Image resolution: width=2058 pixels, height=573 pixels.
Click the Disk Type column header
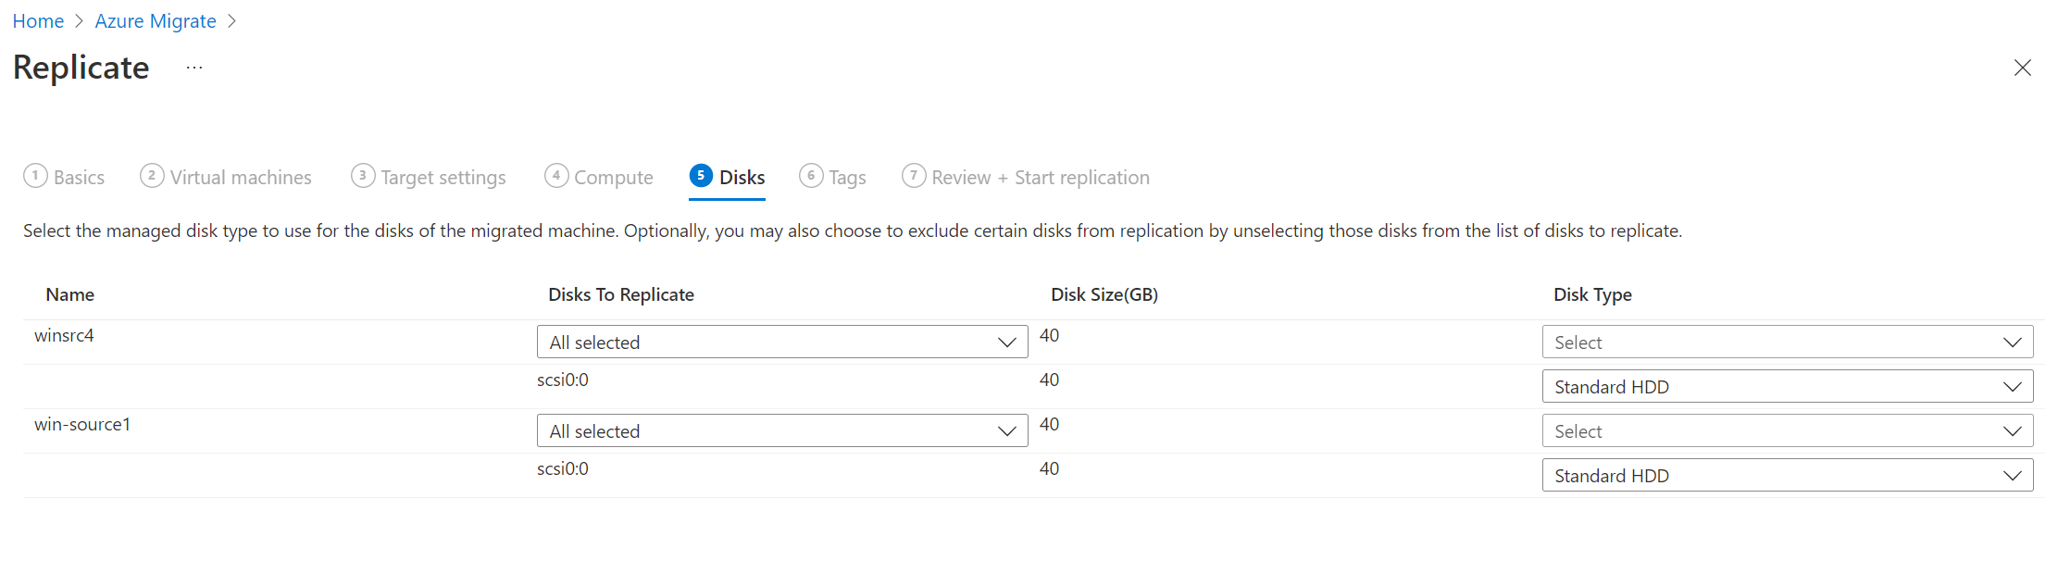tap(1592, 294)
